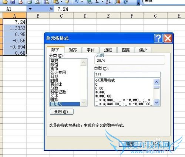185x157 pixels.
Task: Click cell containing 0.95
Action: (14, 34)
